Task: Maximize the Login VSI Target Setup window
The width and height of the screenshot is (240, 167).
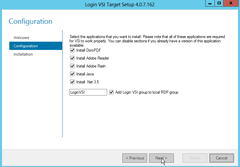Action: (219, 3)
